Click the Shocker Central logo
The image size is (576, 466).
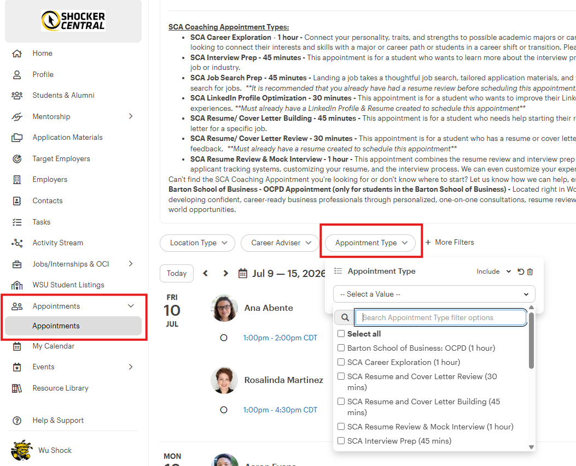[73, 21]
